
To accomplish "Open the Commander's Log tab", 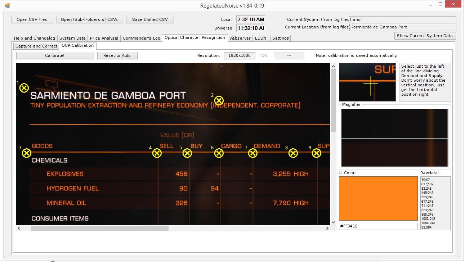I will tap(141, 38).
